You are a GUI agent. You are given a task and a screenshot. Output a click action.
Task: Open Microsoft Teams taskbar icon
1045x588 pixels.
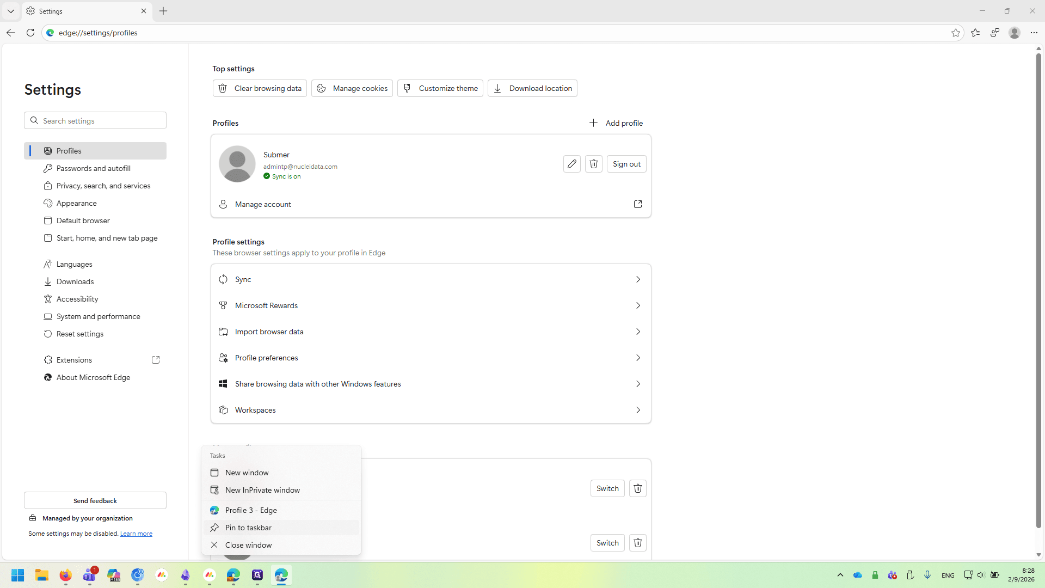(90, 575)
